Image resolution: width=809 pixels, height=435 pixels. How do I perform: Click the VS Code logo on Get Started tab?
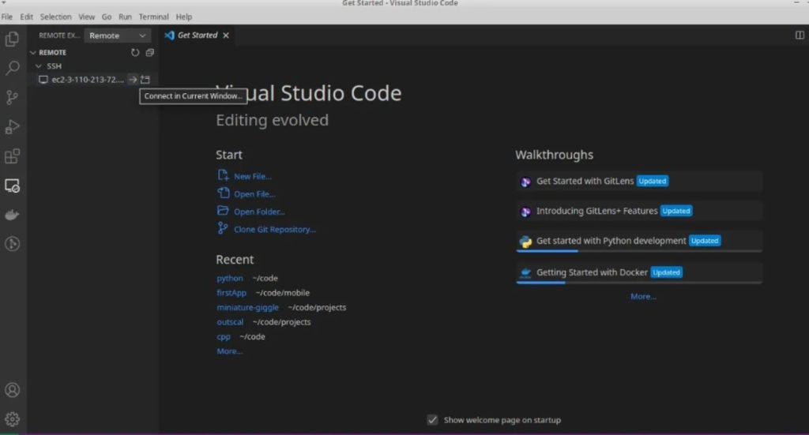click(169, 35)
